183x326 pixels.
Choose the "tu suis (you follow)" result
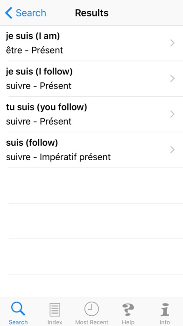[x=91, y=114]
